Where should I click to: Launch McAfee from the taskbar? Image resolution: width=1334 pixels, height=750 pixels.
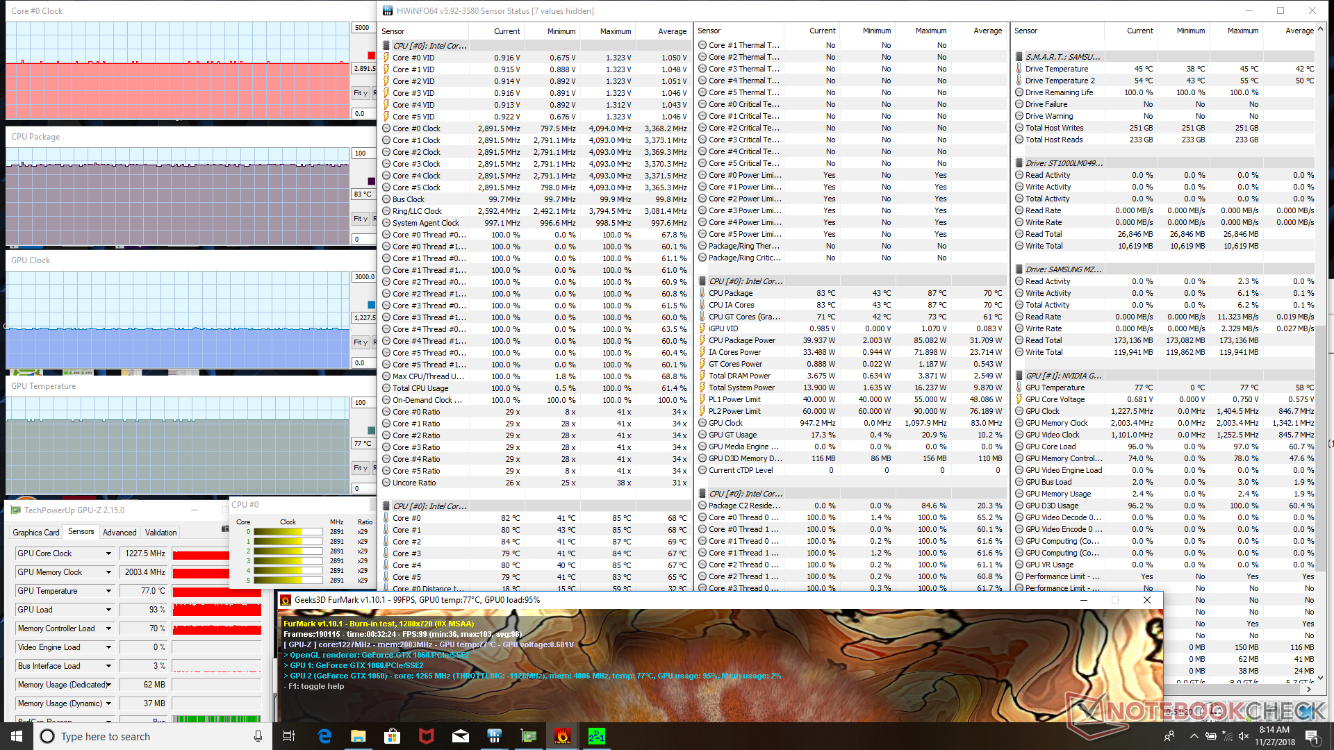coord(427,736)
